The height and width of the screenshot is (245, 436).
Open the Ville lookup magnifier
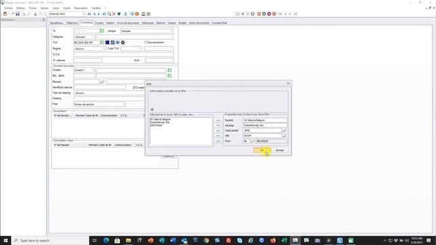point(284,136)
